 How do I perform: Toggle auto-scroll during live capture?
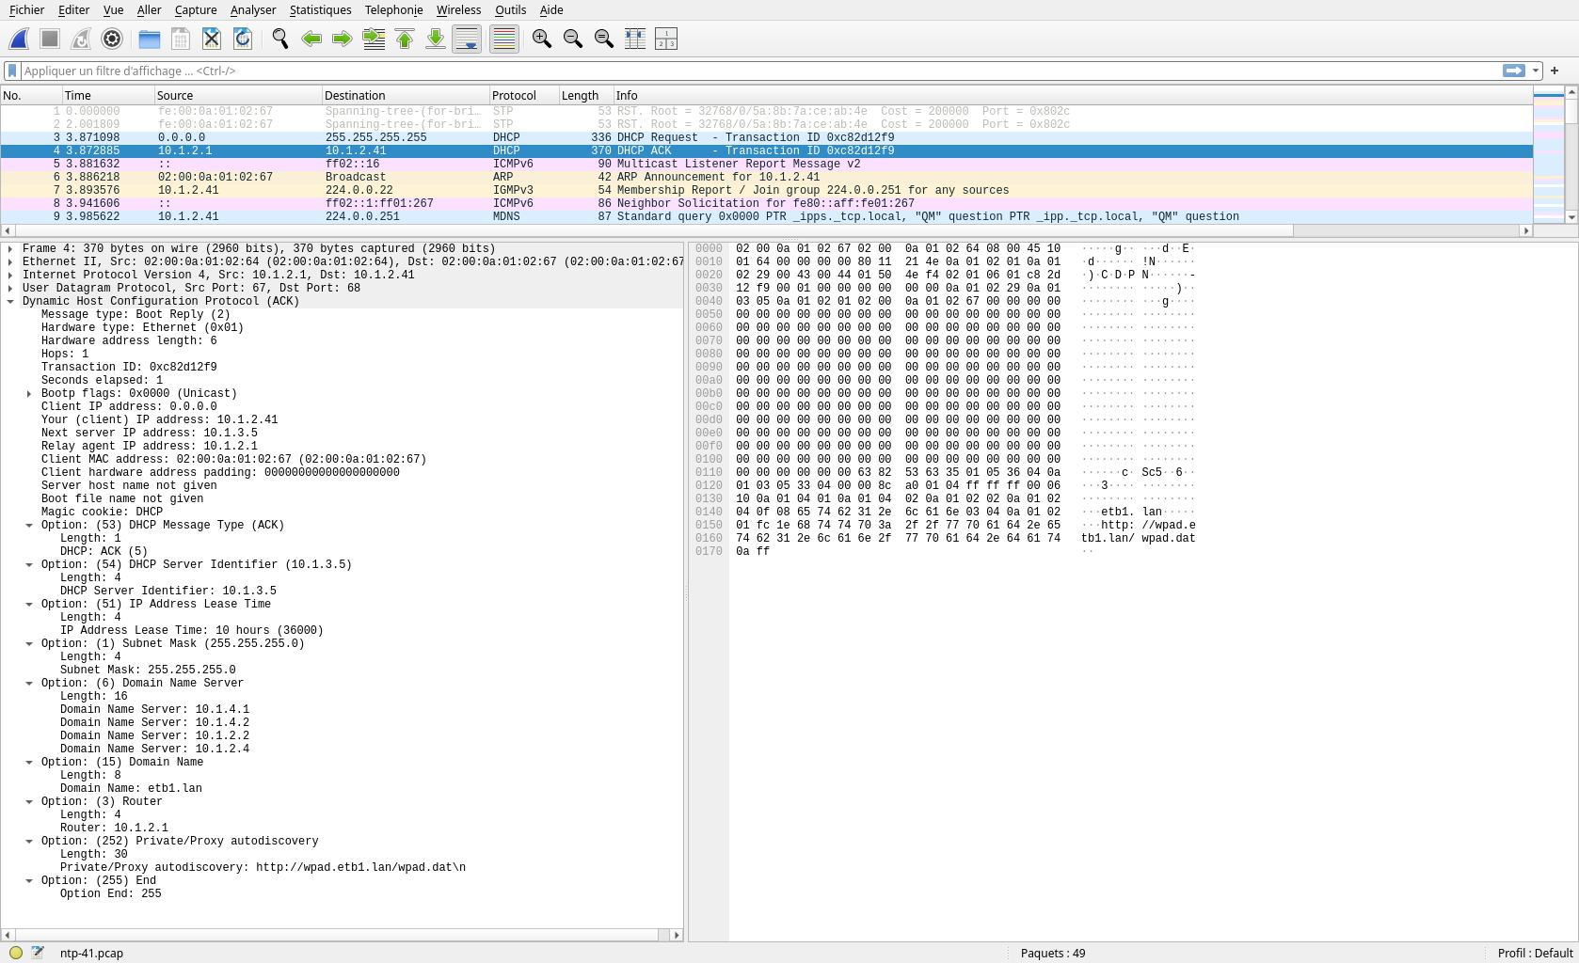point(467,39)
